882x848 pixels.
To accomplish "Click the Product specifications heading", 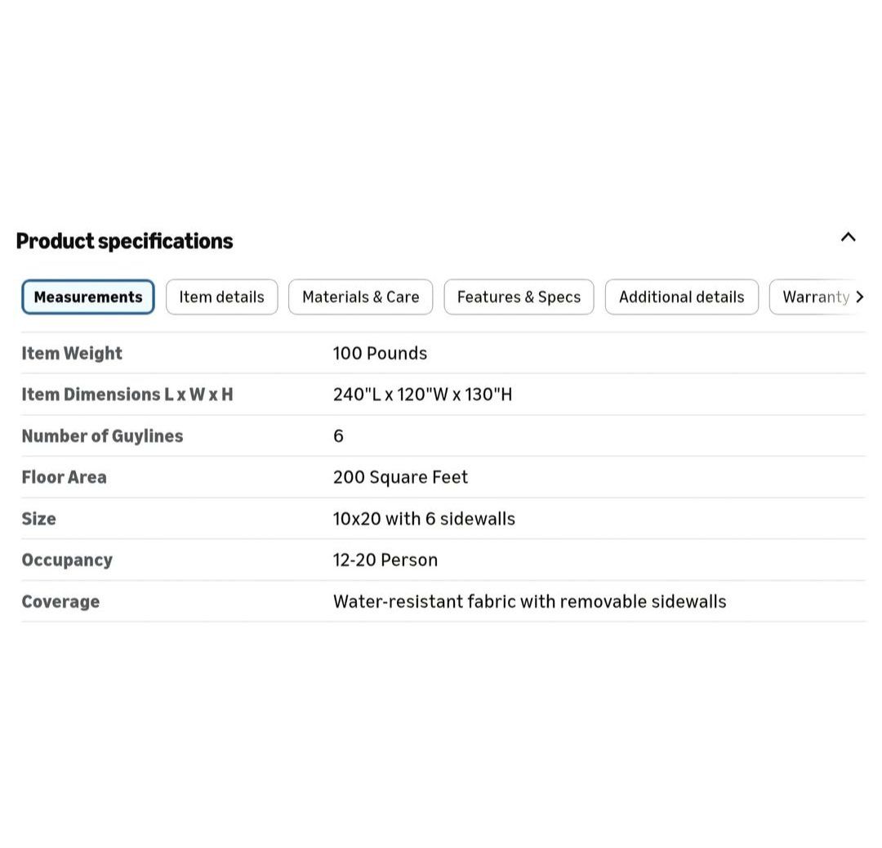I will tap(124, 241).
